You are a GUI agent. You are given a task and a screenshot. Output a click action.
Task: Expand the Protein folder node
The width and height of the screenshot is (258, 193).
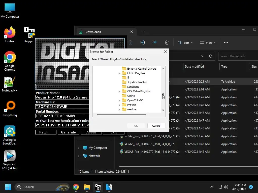pyautogui.click(x=119, y=105)
